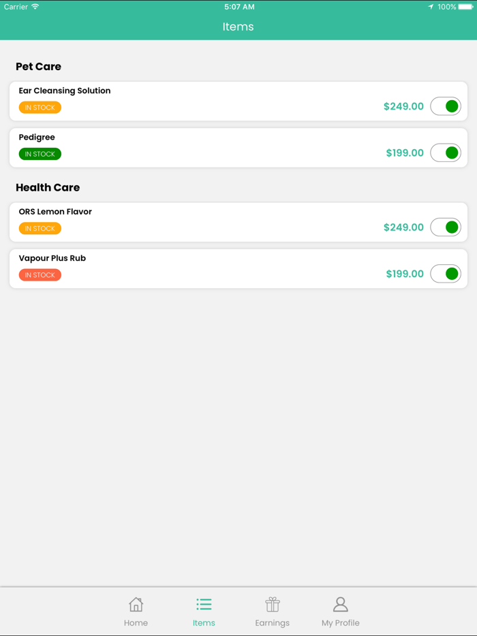This screenshot has height=636, width=477.
Task: Tap the Wi-Fi status icon
Action: pos(35,7)
